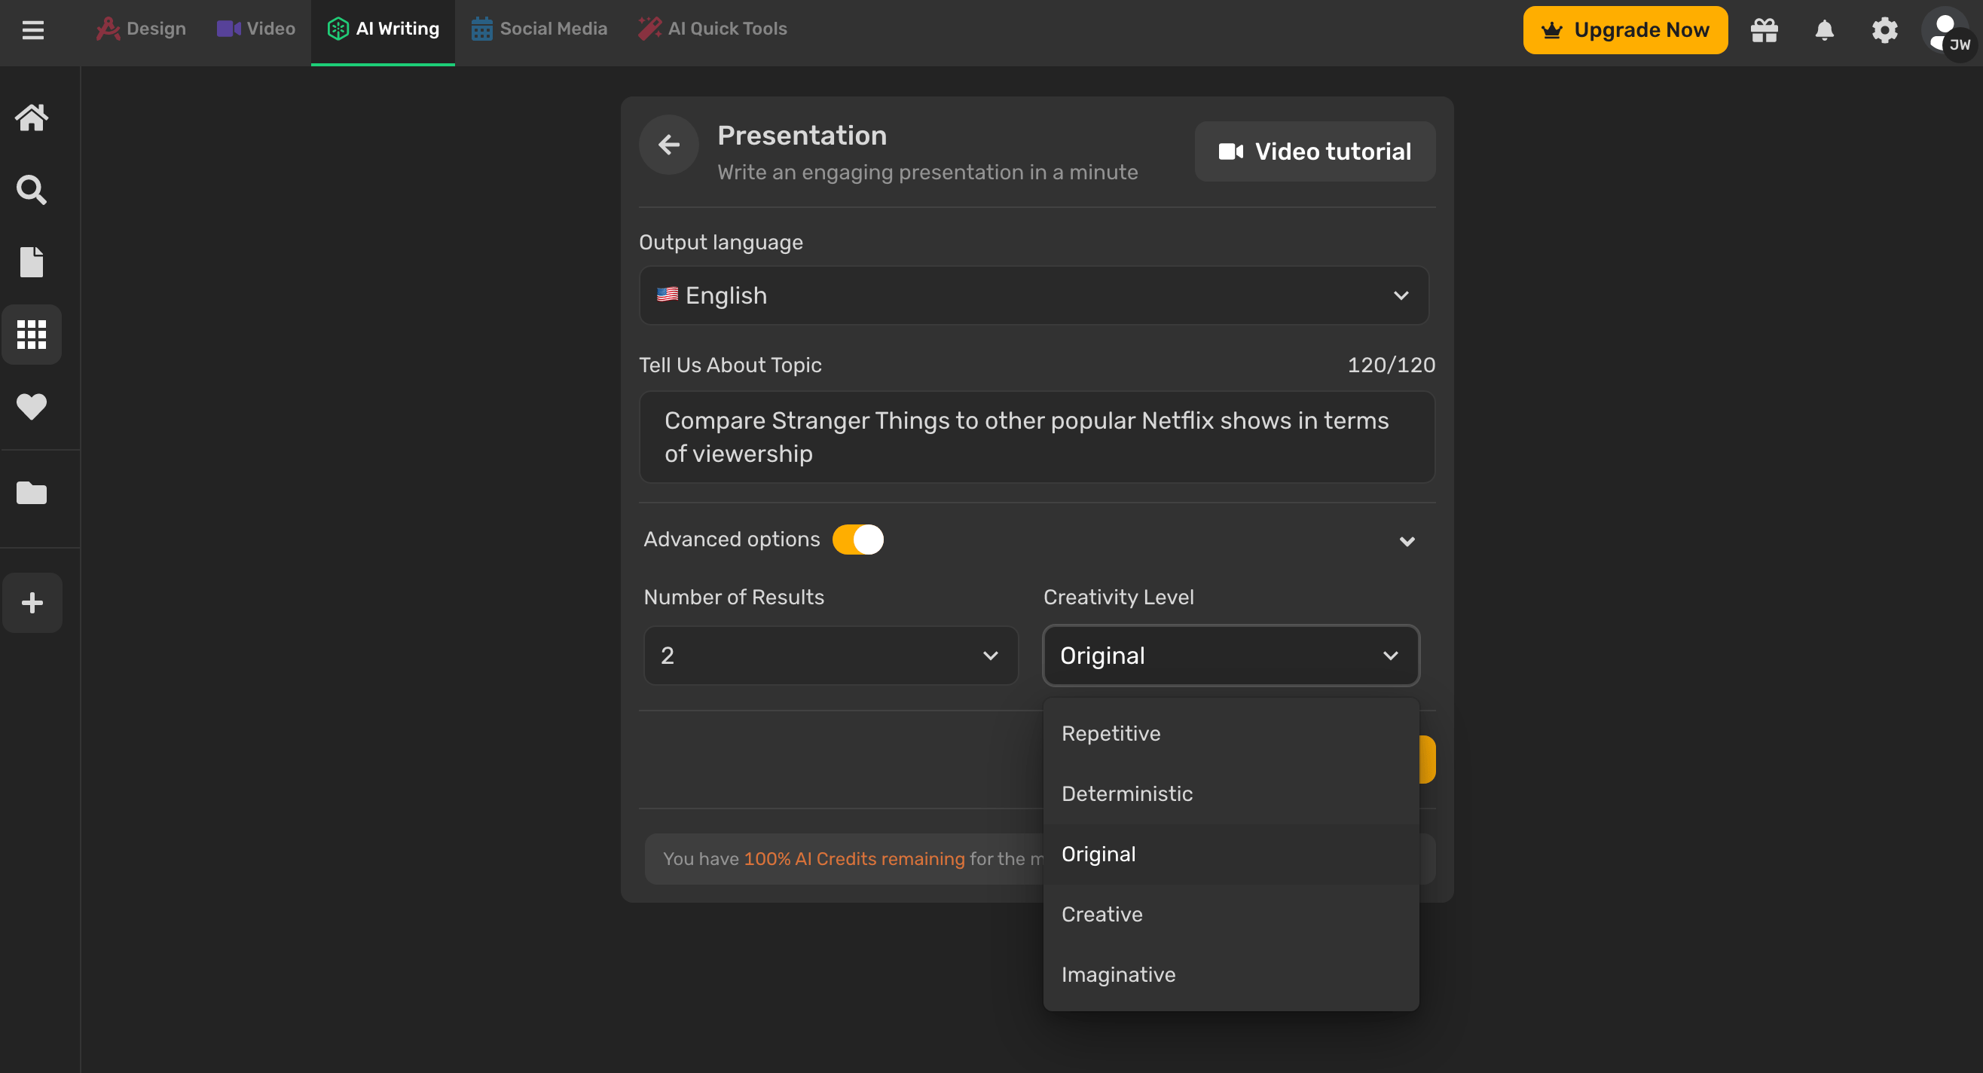1983x1073 pixels.
Task: Collapse Advanced options chevron
Action: tap(1407, 541)
